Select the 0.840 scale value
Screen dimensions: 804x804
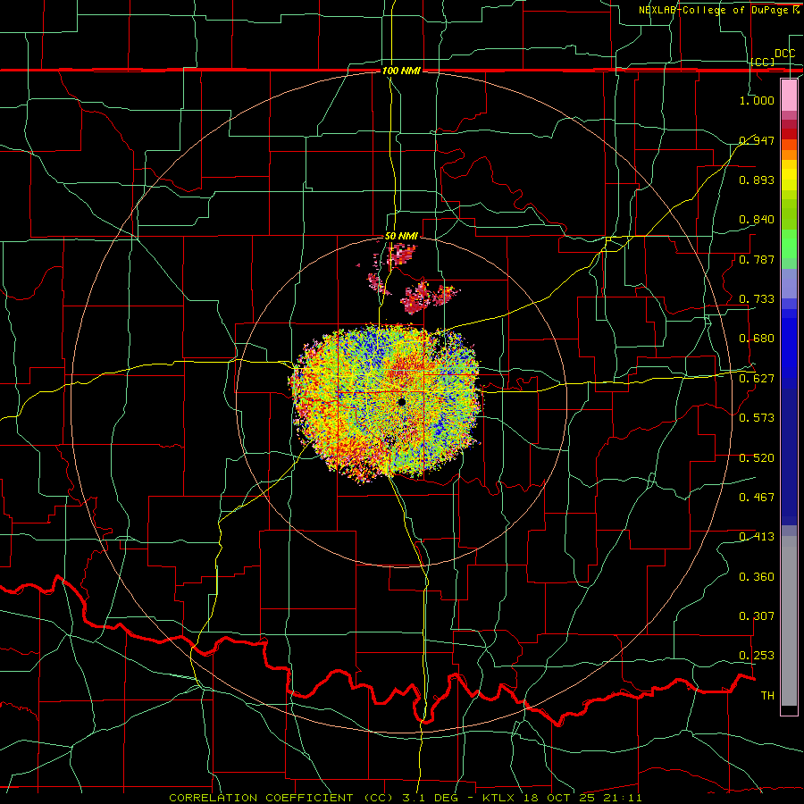[x=757, y=220]
